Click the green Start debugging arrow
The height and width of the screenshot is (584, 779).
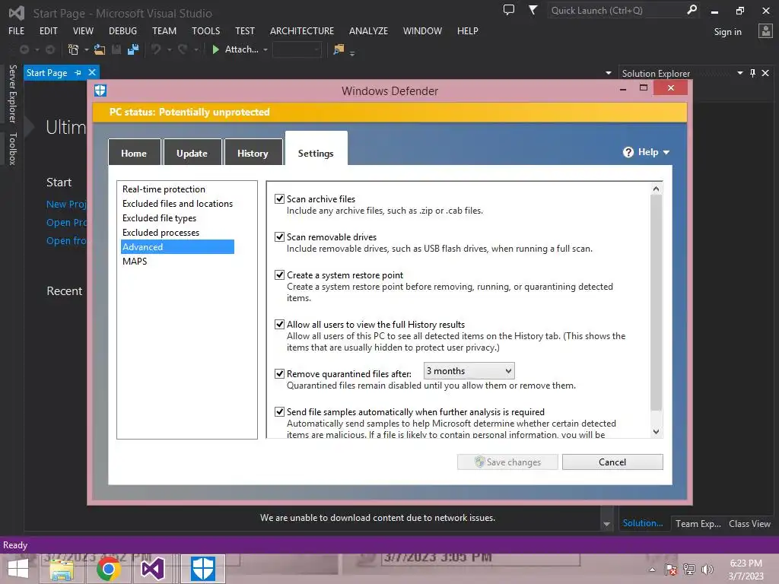click(x=215, y=49)
